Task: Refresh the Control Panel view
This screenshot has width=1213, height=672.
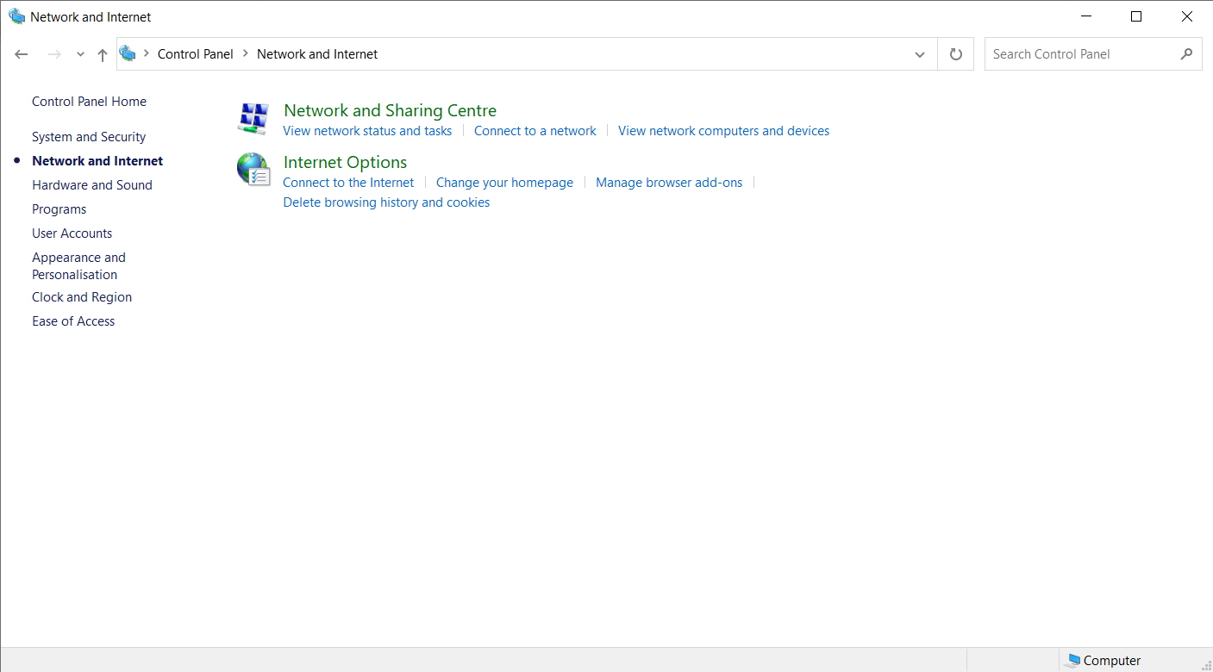Action: (x=955, y=54)
